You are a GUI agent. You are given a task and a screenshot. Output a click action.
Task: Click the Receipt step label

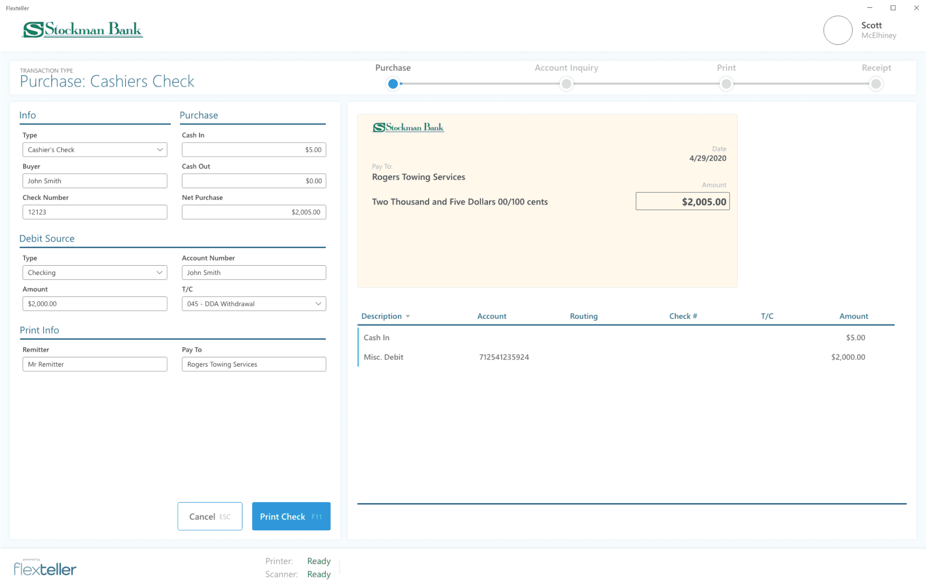pyautogui.click(x=876, y=68)
